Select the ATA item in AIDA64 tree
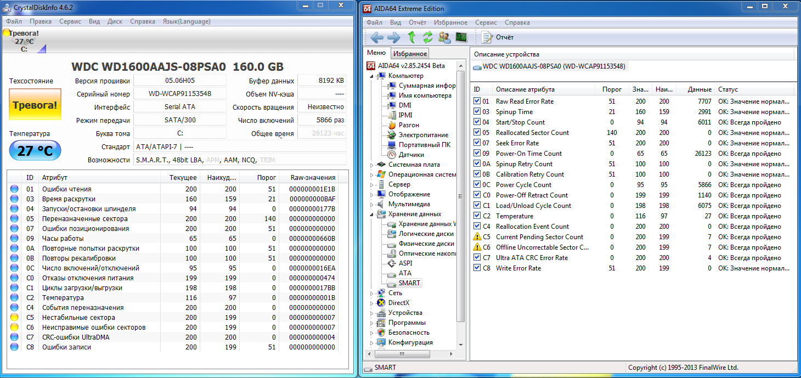 tap(405, 273)
